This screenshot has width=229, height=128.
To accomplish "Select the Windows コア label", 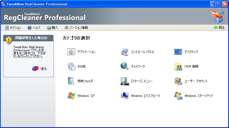I will pyautogui.click(x=86, y=96).
